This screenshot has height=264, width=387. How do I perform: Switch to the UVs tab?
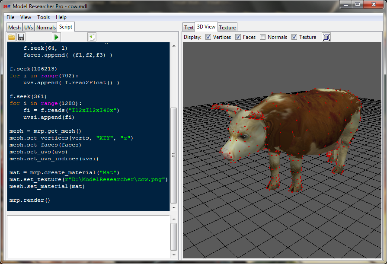click(x=29, y=27)
